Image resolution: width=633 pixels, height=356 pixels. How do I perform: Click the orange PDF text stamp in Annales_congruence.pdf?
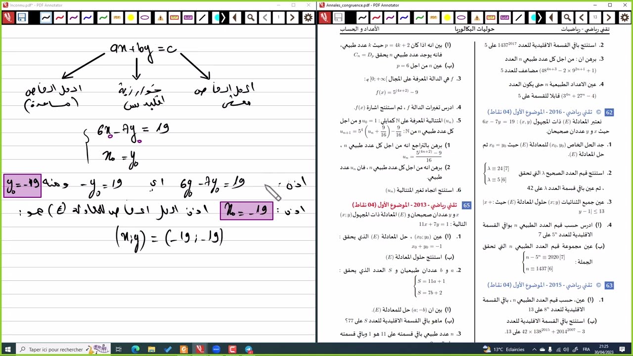tap(433, 18)
